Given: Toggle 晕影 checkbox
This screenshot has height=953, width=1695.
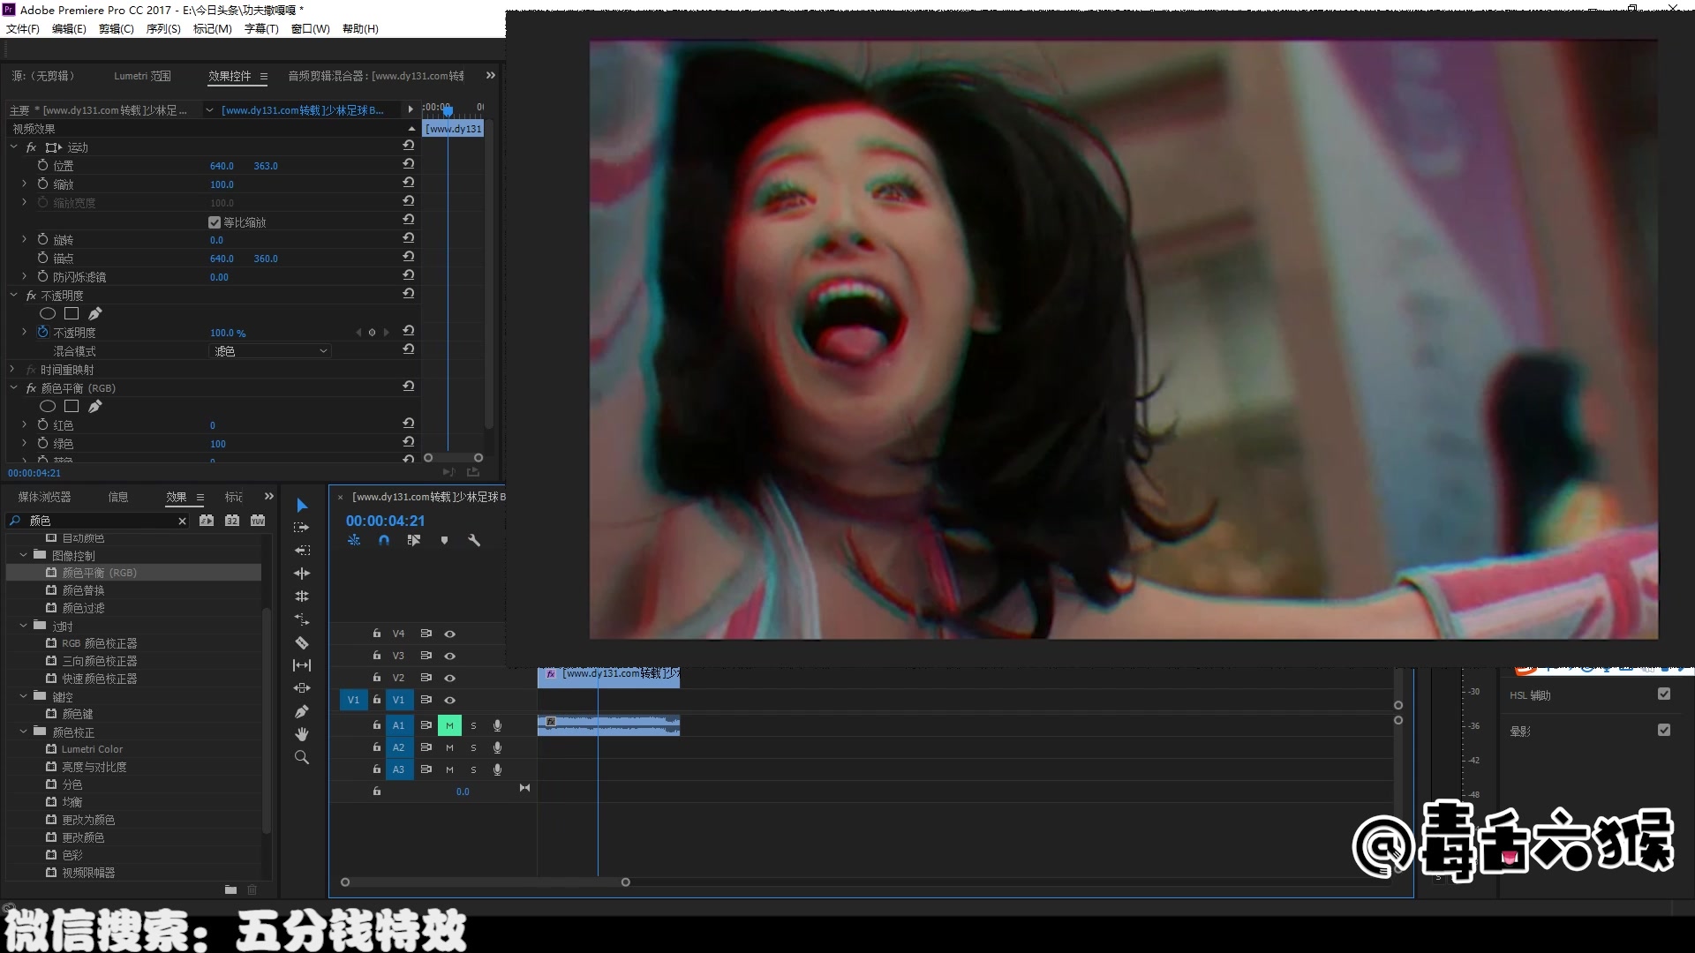Looking at the screenshot, I should click(1664, 730).
